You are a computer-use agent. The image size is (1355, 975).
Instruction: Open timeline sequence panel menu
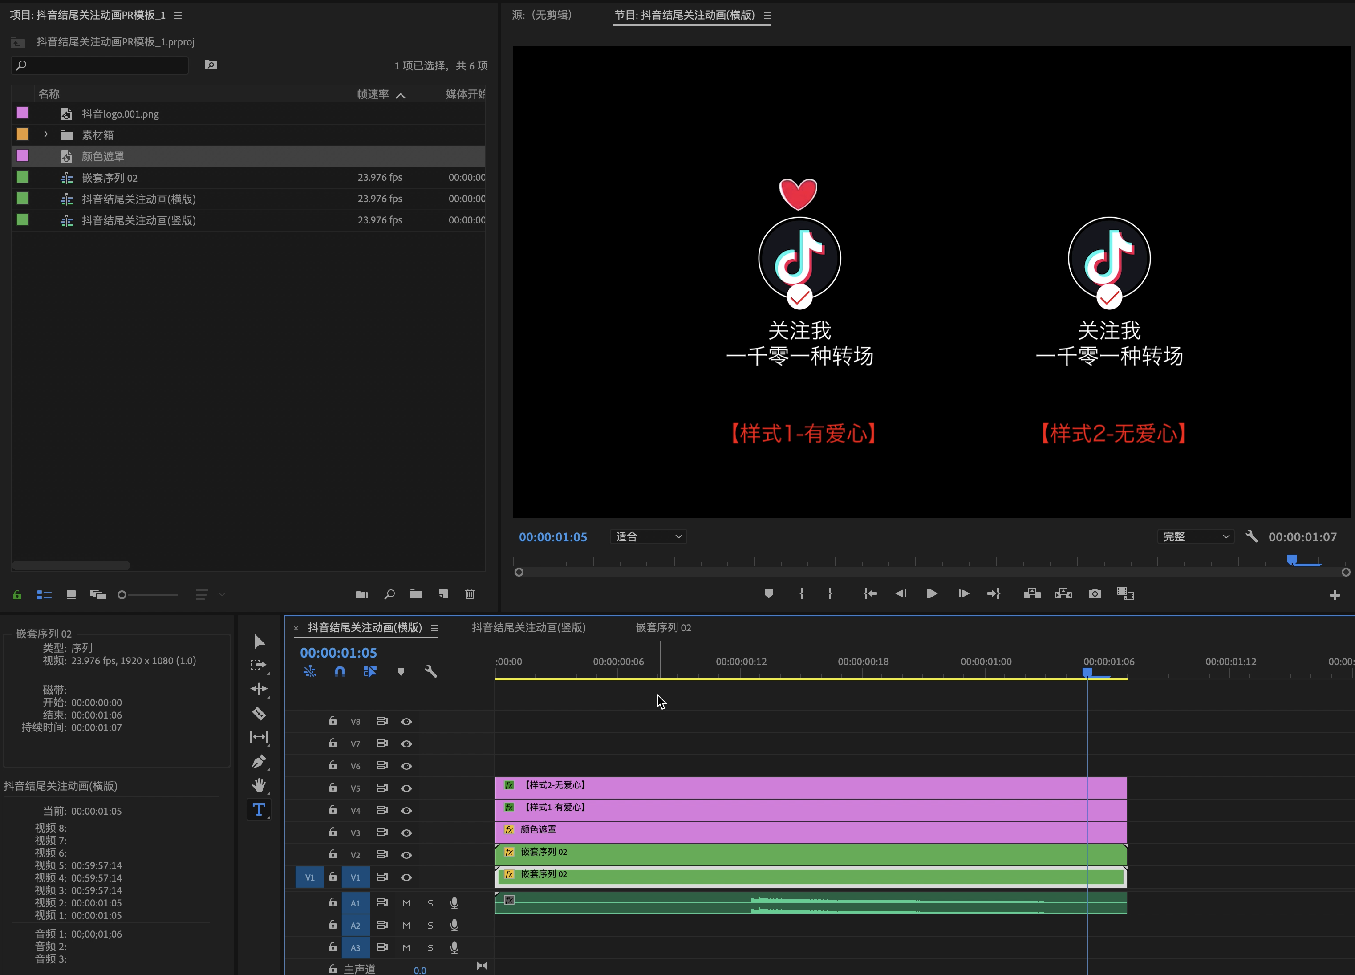434,628
